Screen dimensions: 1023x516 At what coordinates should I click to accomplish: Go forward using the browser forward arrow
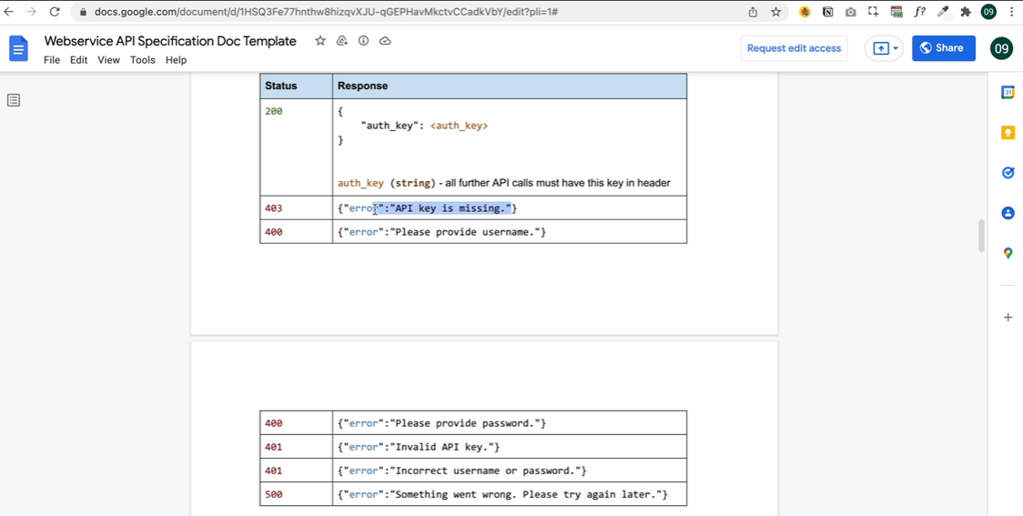click(31, 12)
